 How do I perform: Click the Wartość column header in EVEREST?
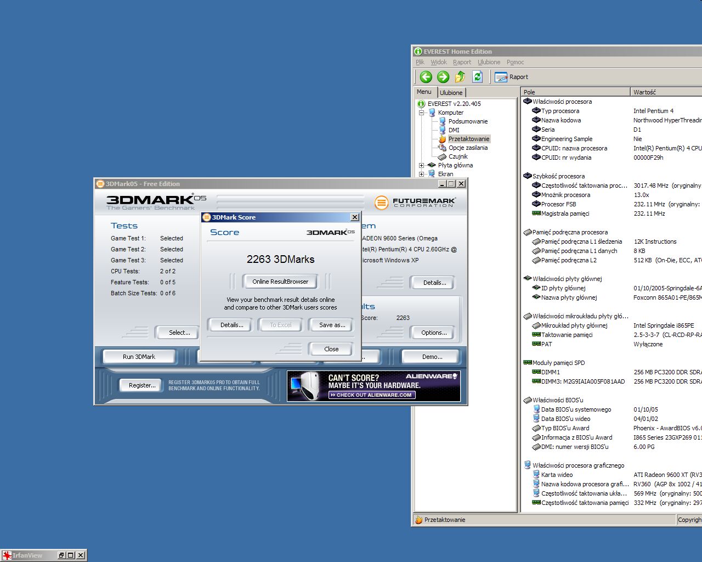point(666,92)
